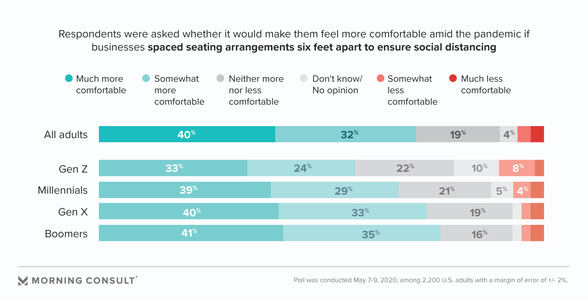588x299 pixels.
Task: Select the 32% segment of All adults bar
Action: [345, 134]
